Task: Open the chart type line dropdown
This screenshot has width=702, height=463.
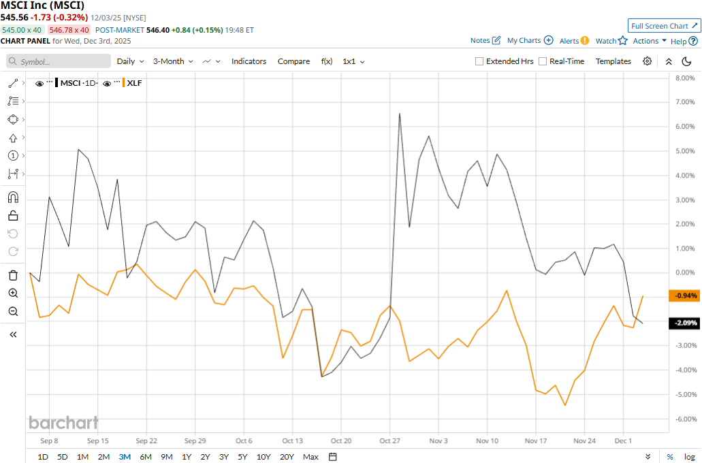Action: click(x=211, y=61)
